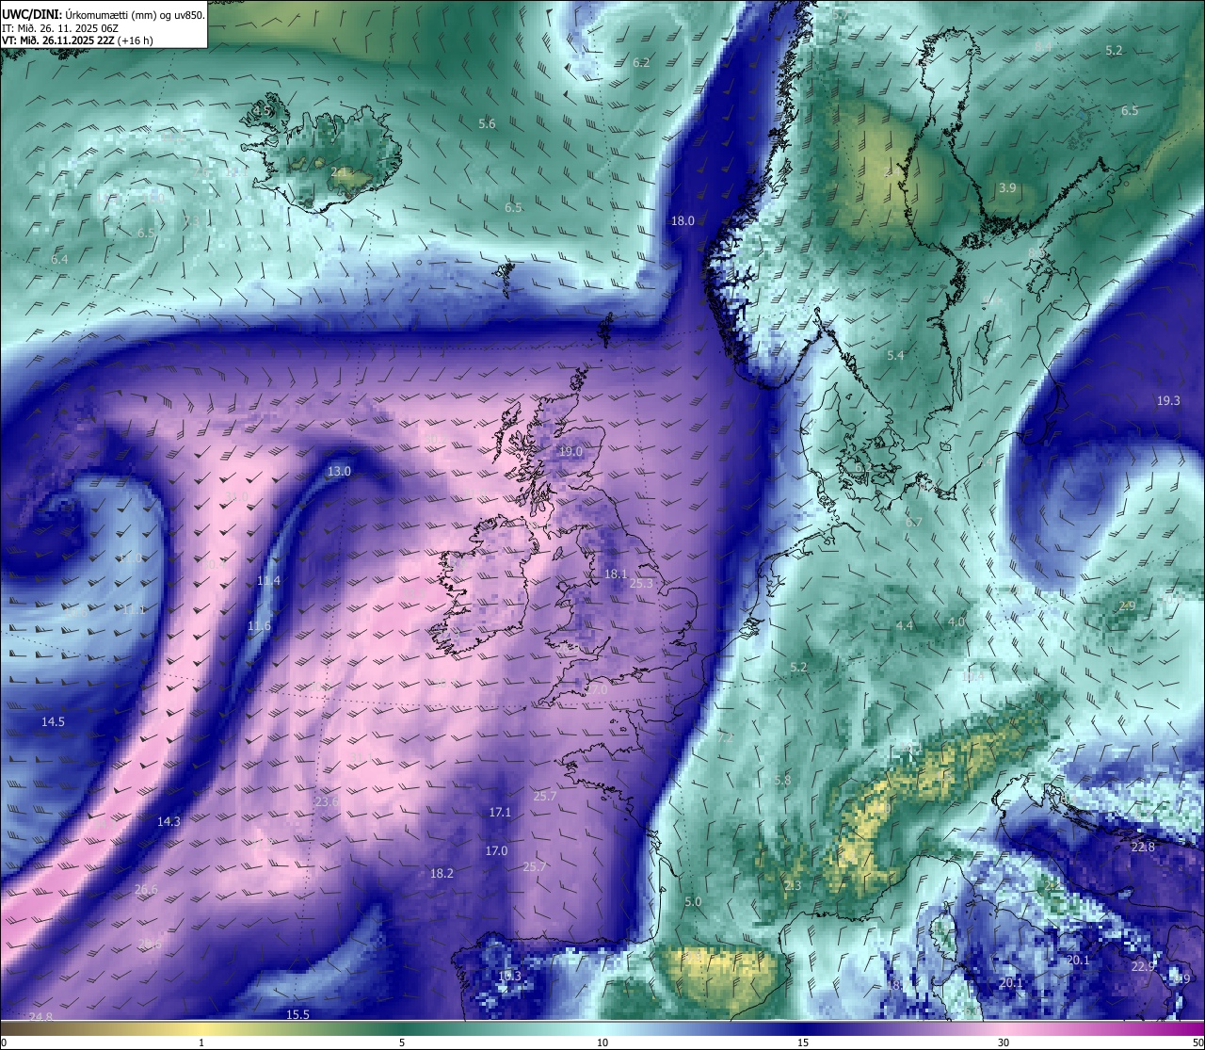The width and height of the screenshot is (1205, 1050).
Task: Click the 5.0 value over southern France
Action: [693, 901]
